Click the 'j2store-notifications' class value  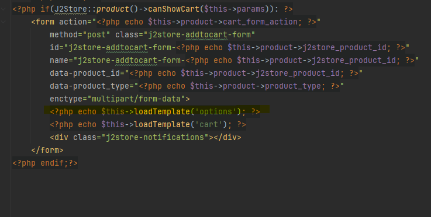[x=155, y=137]
